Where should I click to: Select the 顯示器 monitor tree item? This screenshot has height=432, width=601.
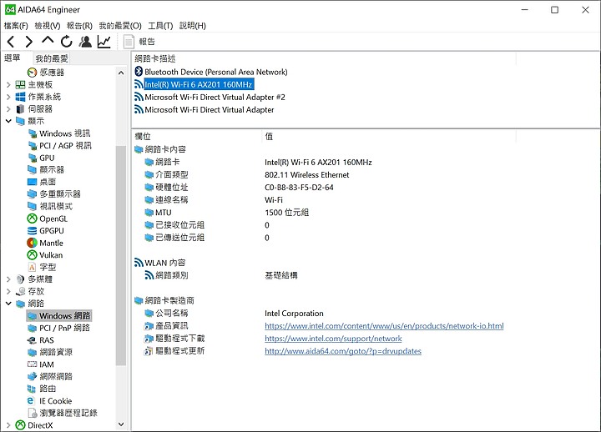point(46,169)
